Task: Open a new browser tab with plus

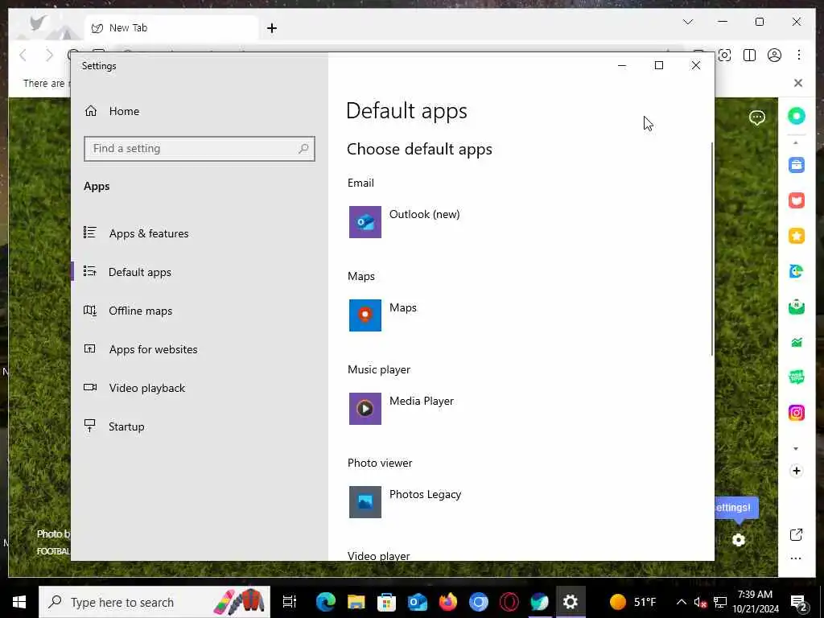Action: 272,28
